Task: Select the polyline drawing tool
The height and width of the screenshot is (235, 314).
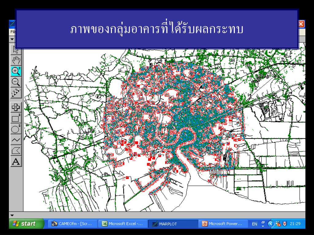Action: pyautogui.click(x=16, y=140)
